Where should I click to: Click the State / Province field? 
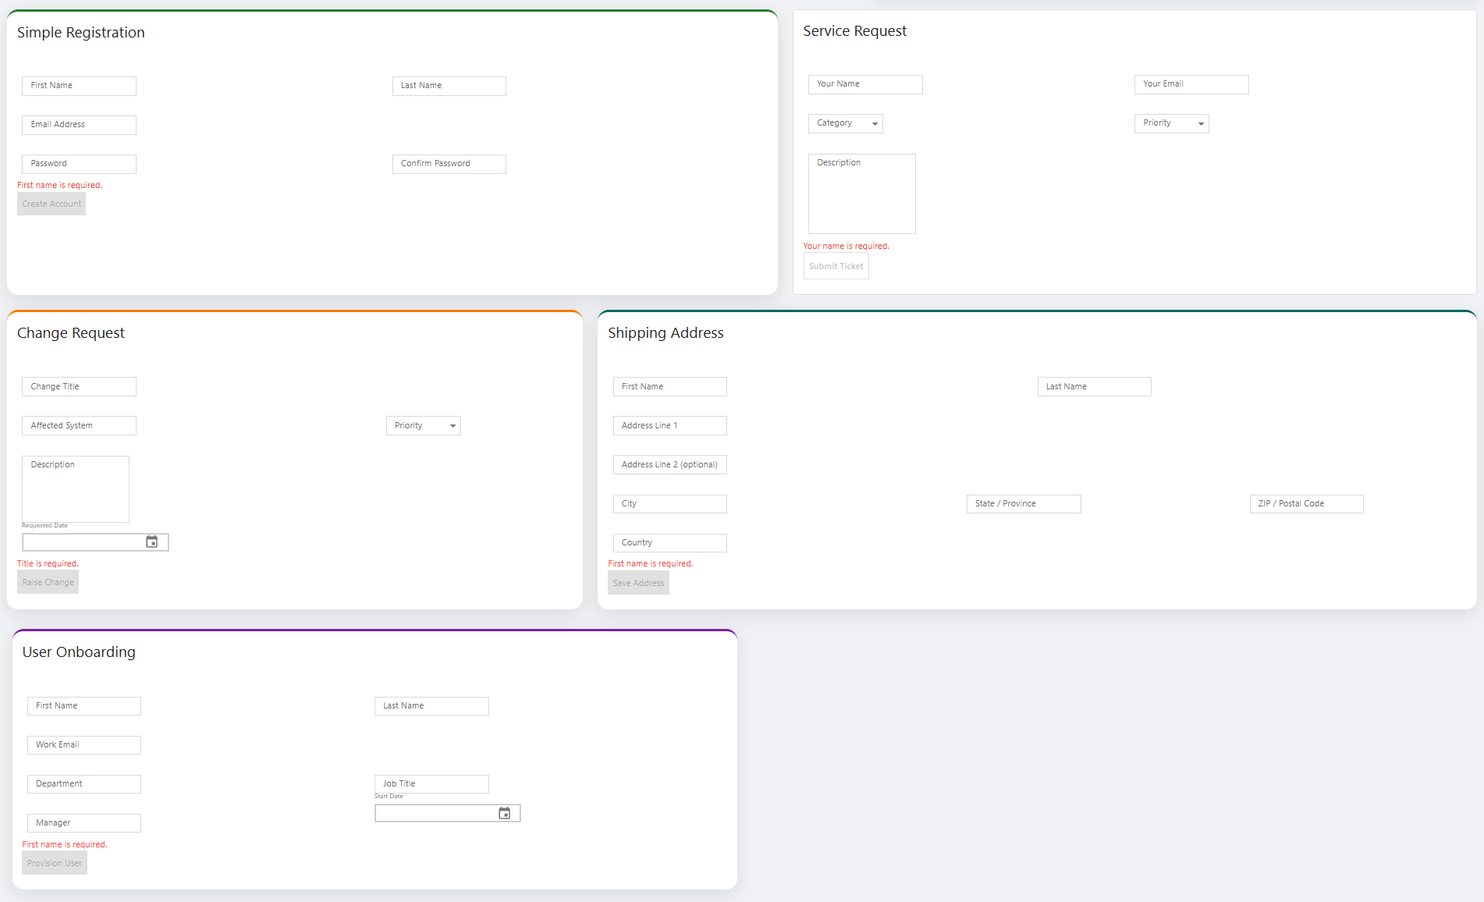[x=1024, y=504]
